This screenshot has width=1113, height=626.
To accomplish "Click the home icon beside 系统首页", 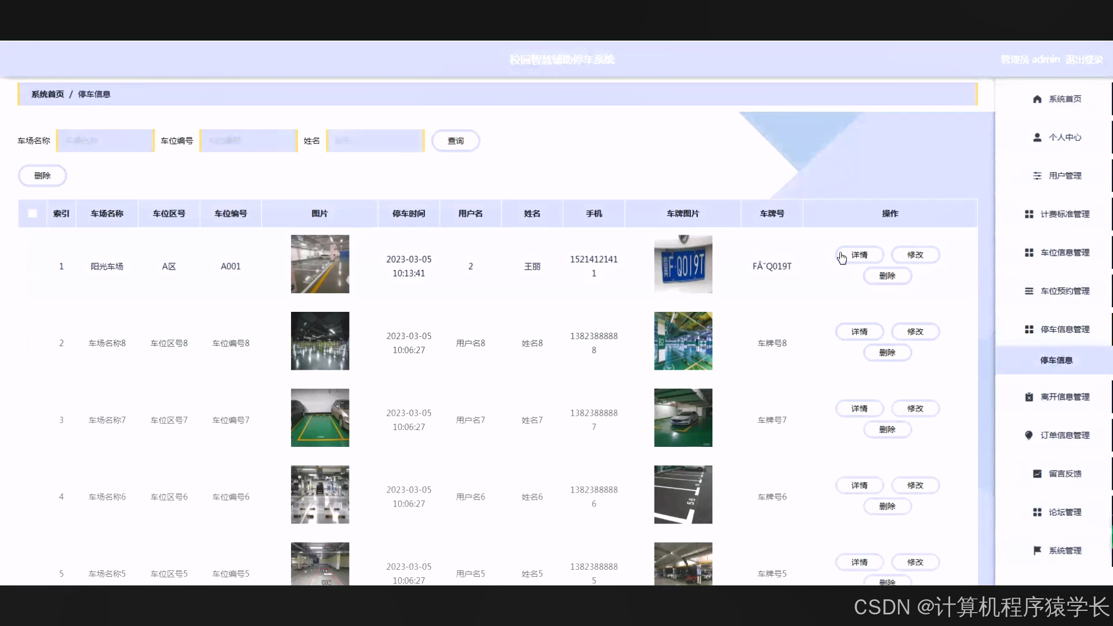I will (1037, 99).
